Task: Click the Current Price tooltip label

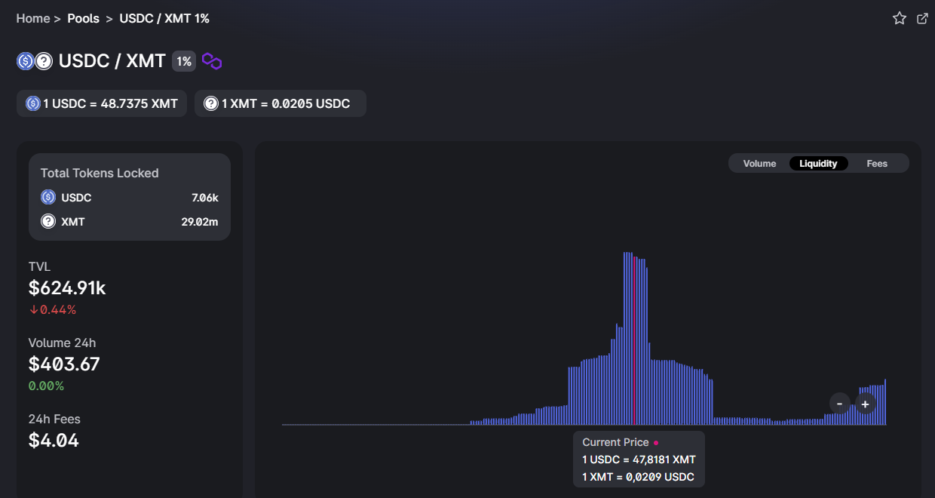Action: pyautogui.click(x=615, y=442)
